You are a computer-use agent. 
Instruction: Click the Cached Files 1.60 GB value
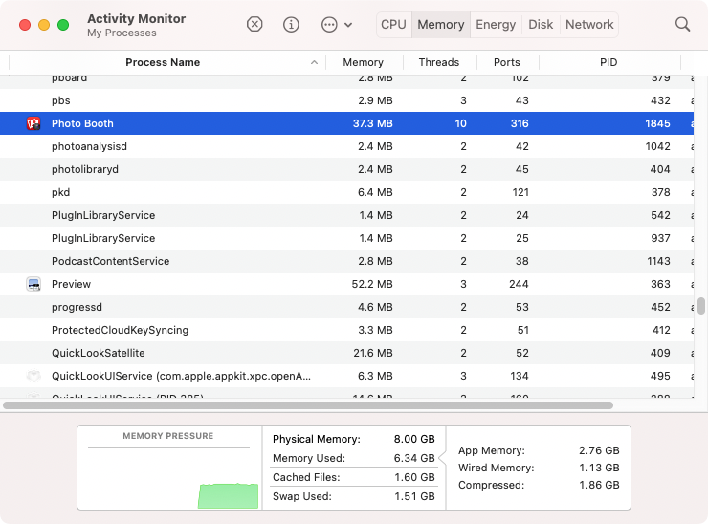click(x=414, y=477)
